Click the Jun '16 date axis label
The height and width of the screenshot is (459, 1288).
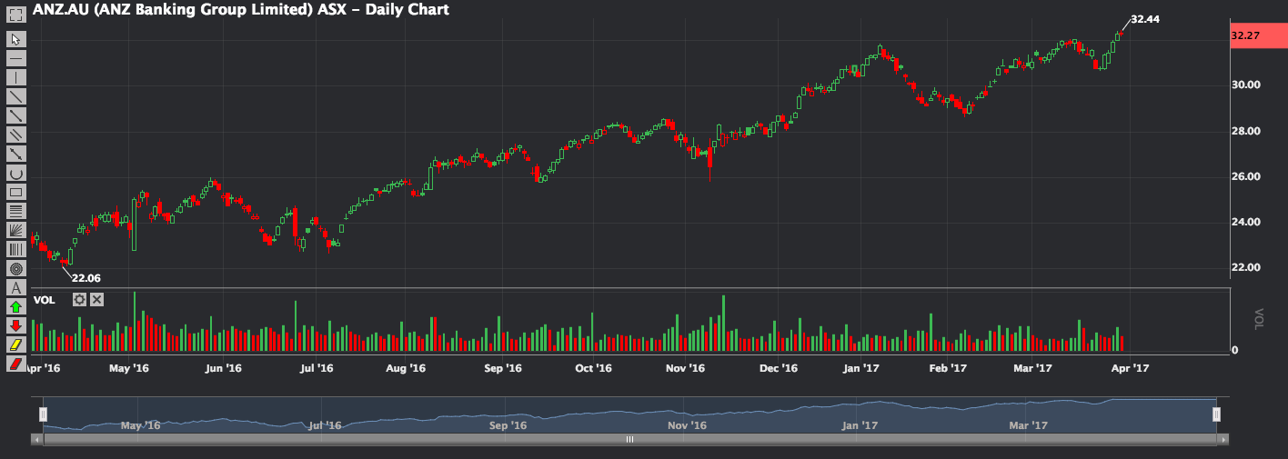point(223,368)
